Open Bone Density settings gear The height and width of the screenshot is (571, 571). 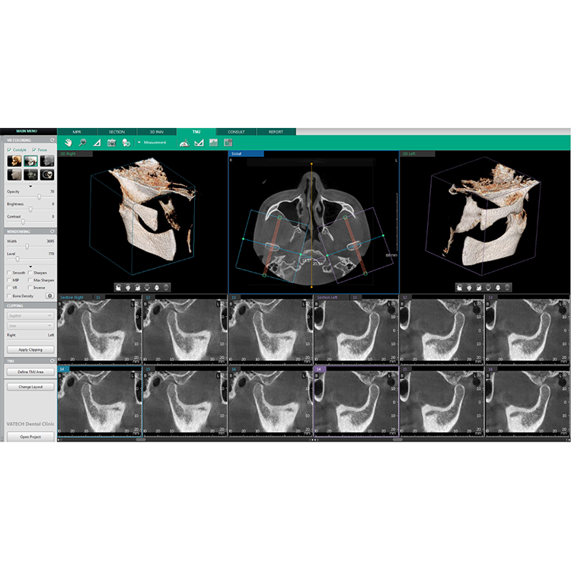pyautogui.click(x=50, y=295)
